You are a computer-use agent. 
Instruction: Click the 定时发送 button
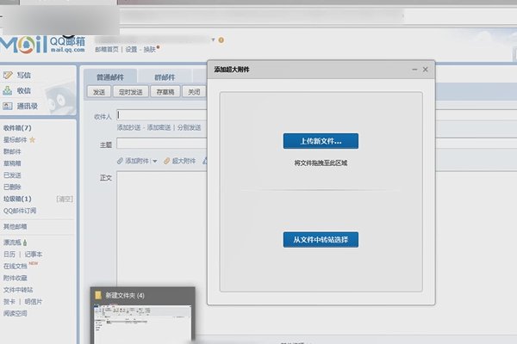[131, 92]
